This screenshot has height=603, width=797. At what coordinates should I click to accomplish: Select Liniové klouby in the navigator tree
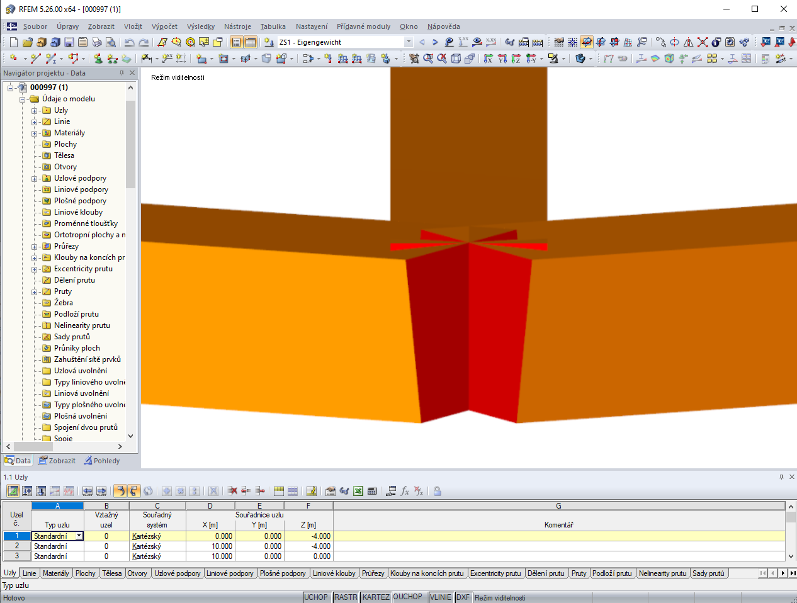click(78, 212)
